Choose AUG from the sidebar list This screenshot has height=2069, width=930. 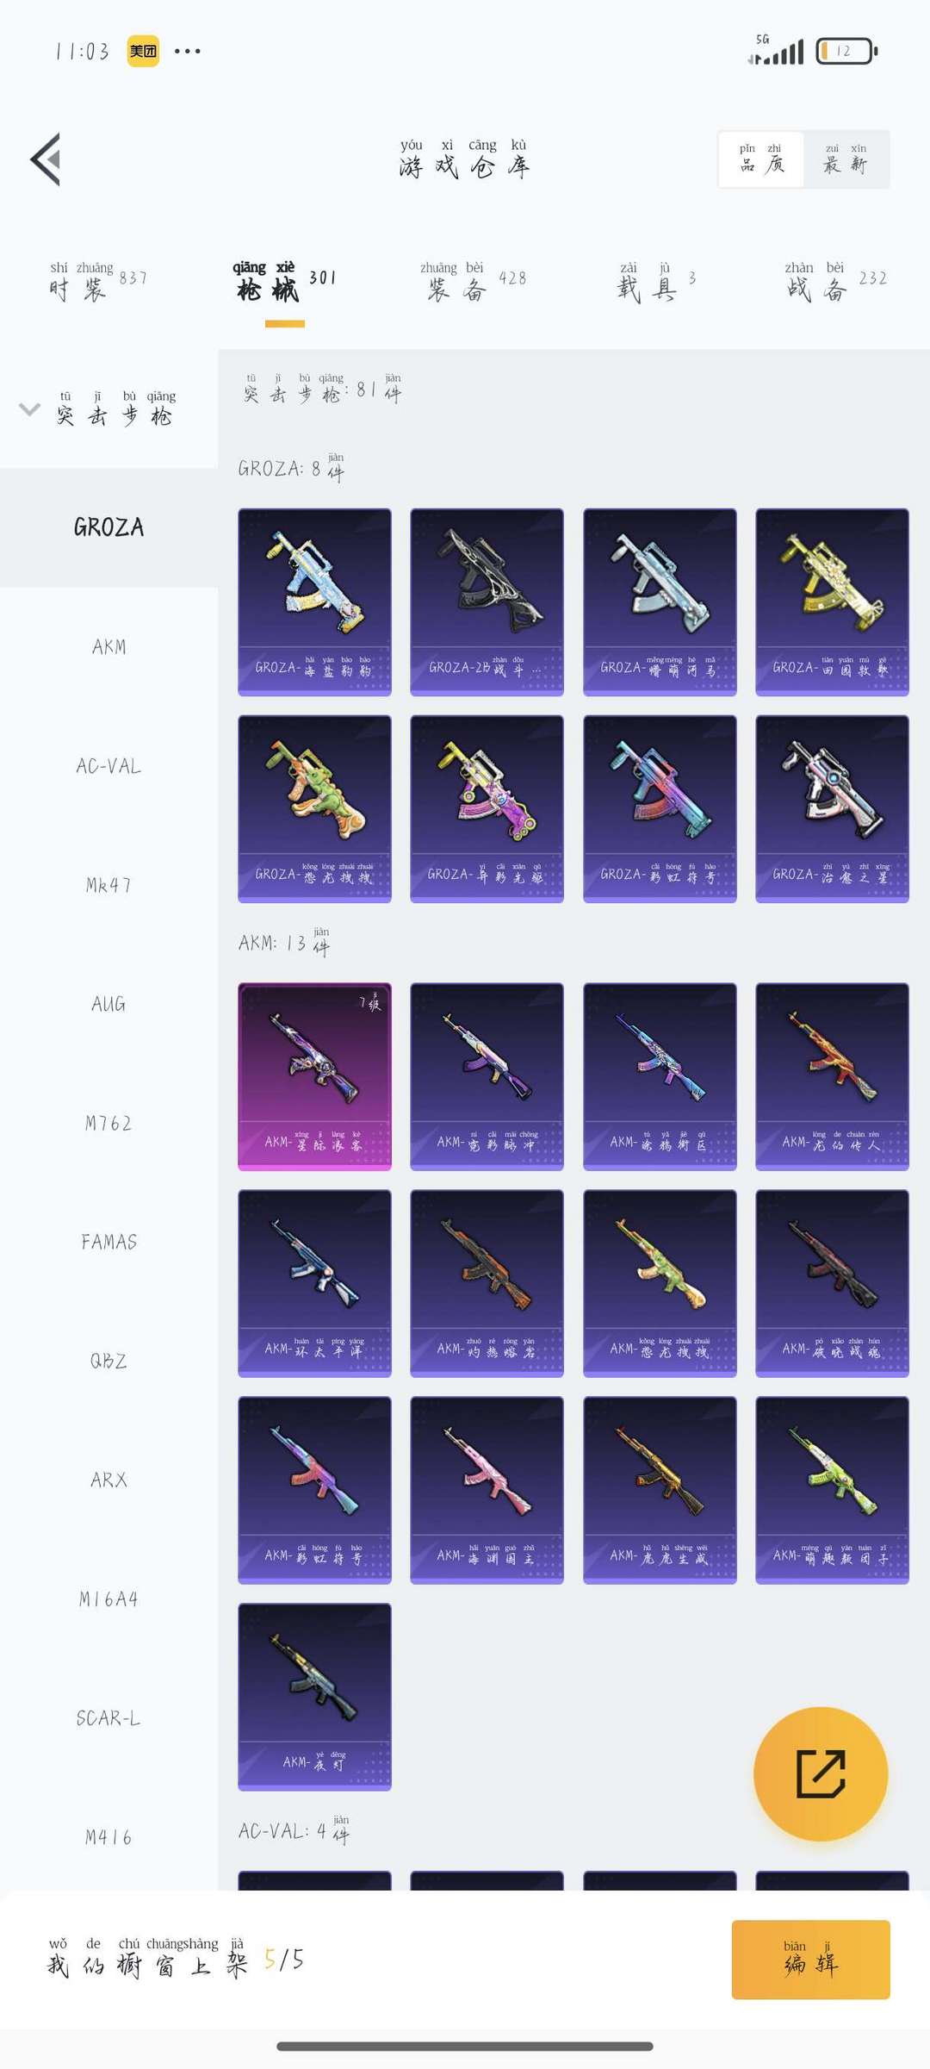tap(108, 1004)
